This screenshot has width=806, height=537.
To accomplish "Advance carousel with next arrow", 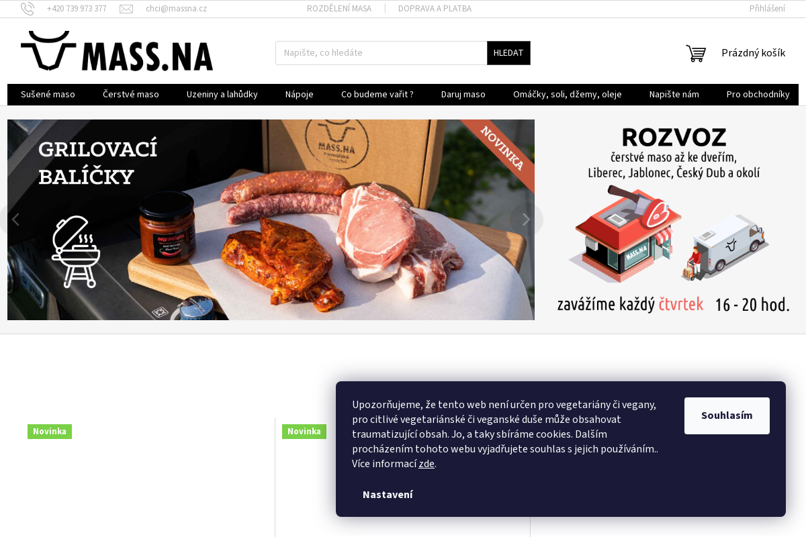I will point(527,219).
